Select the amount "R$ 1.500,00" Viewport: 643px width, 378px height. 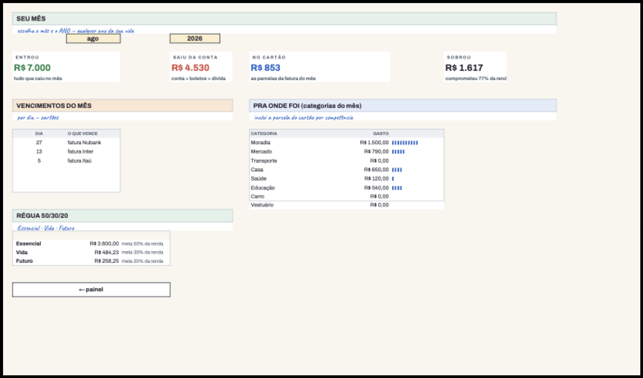coord(374,143)
